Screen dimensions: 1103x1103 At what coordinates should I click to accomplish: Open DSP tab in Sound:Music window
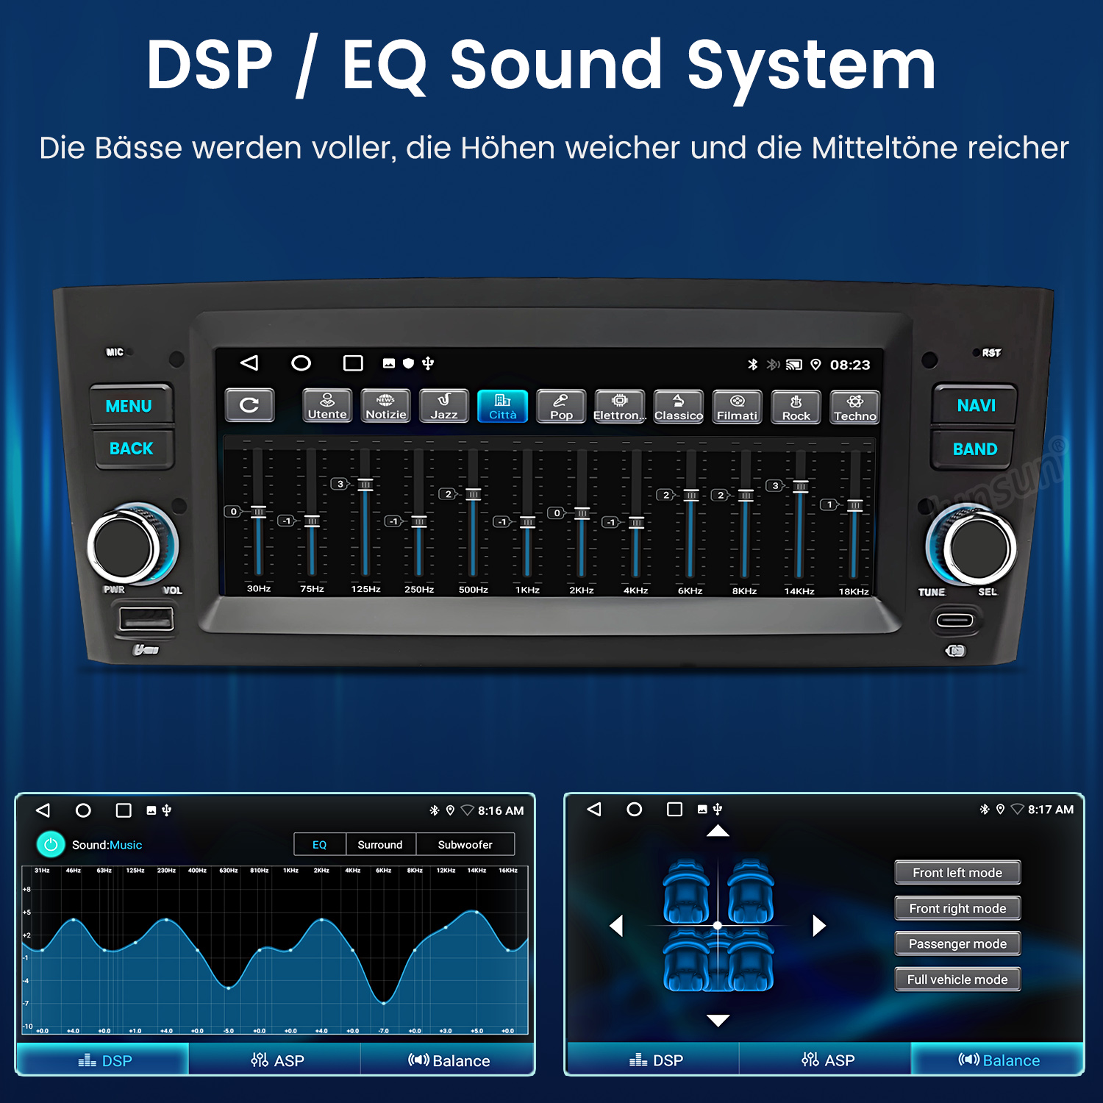click(x=103, y=1060)
